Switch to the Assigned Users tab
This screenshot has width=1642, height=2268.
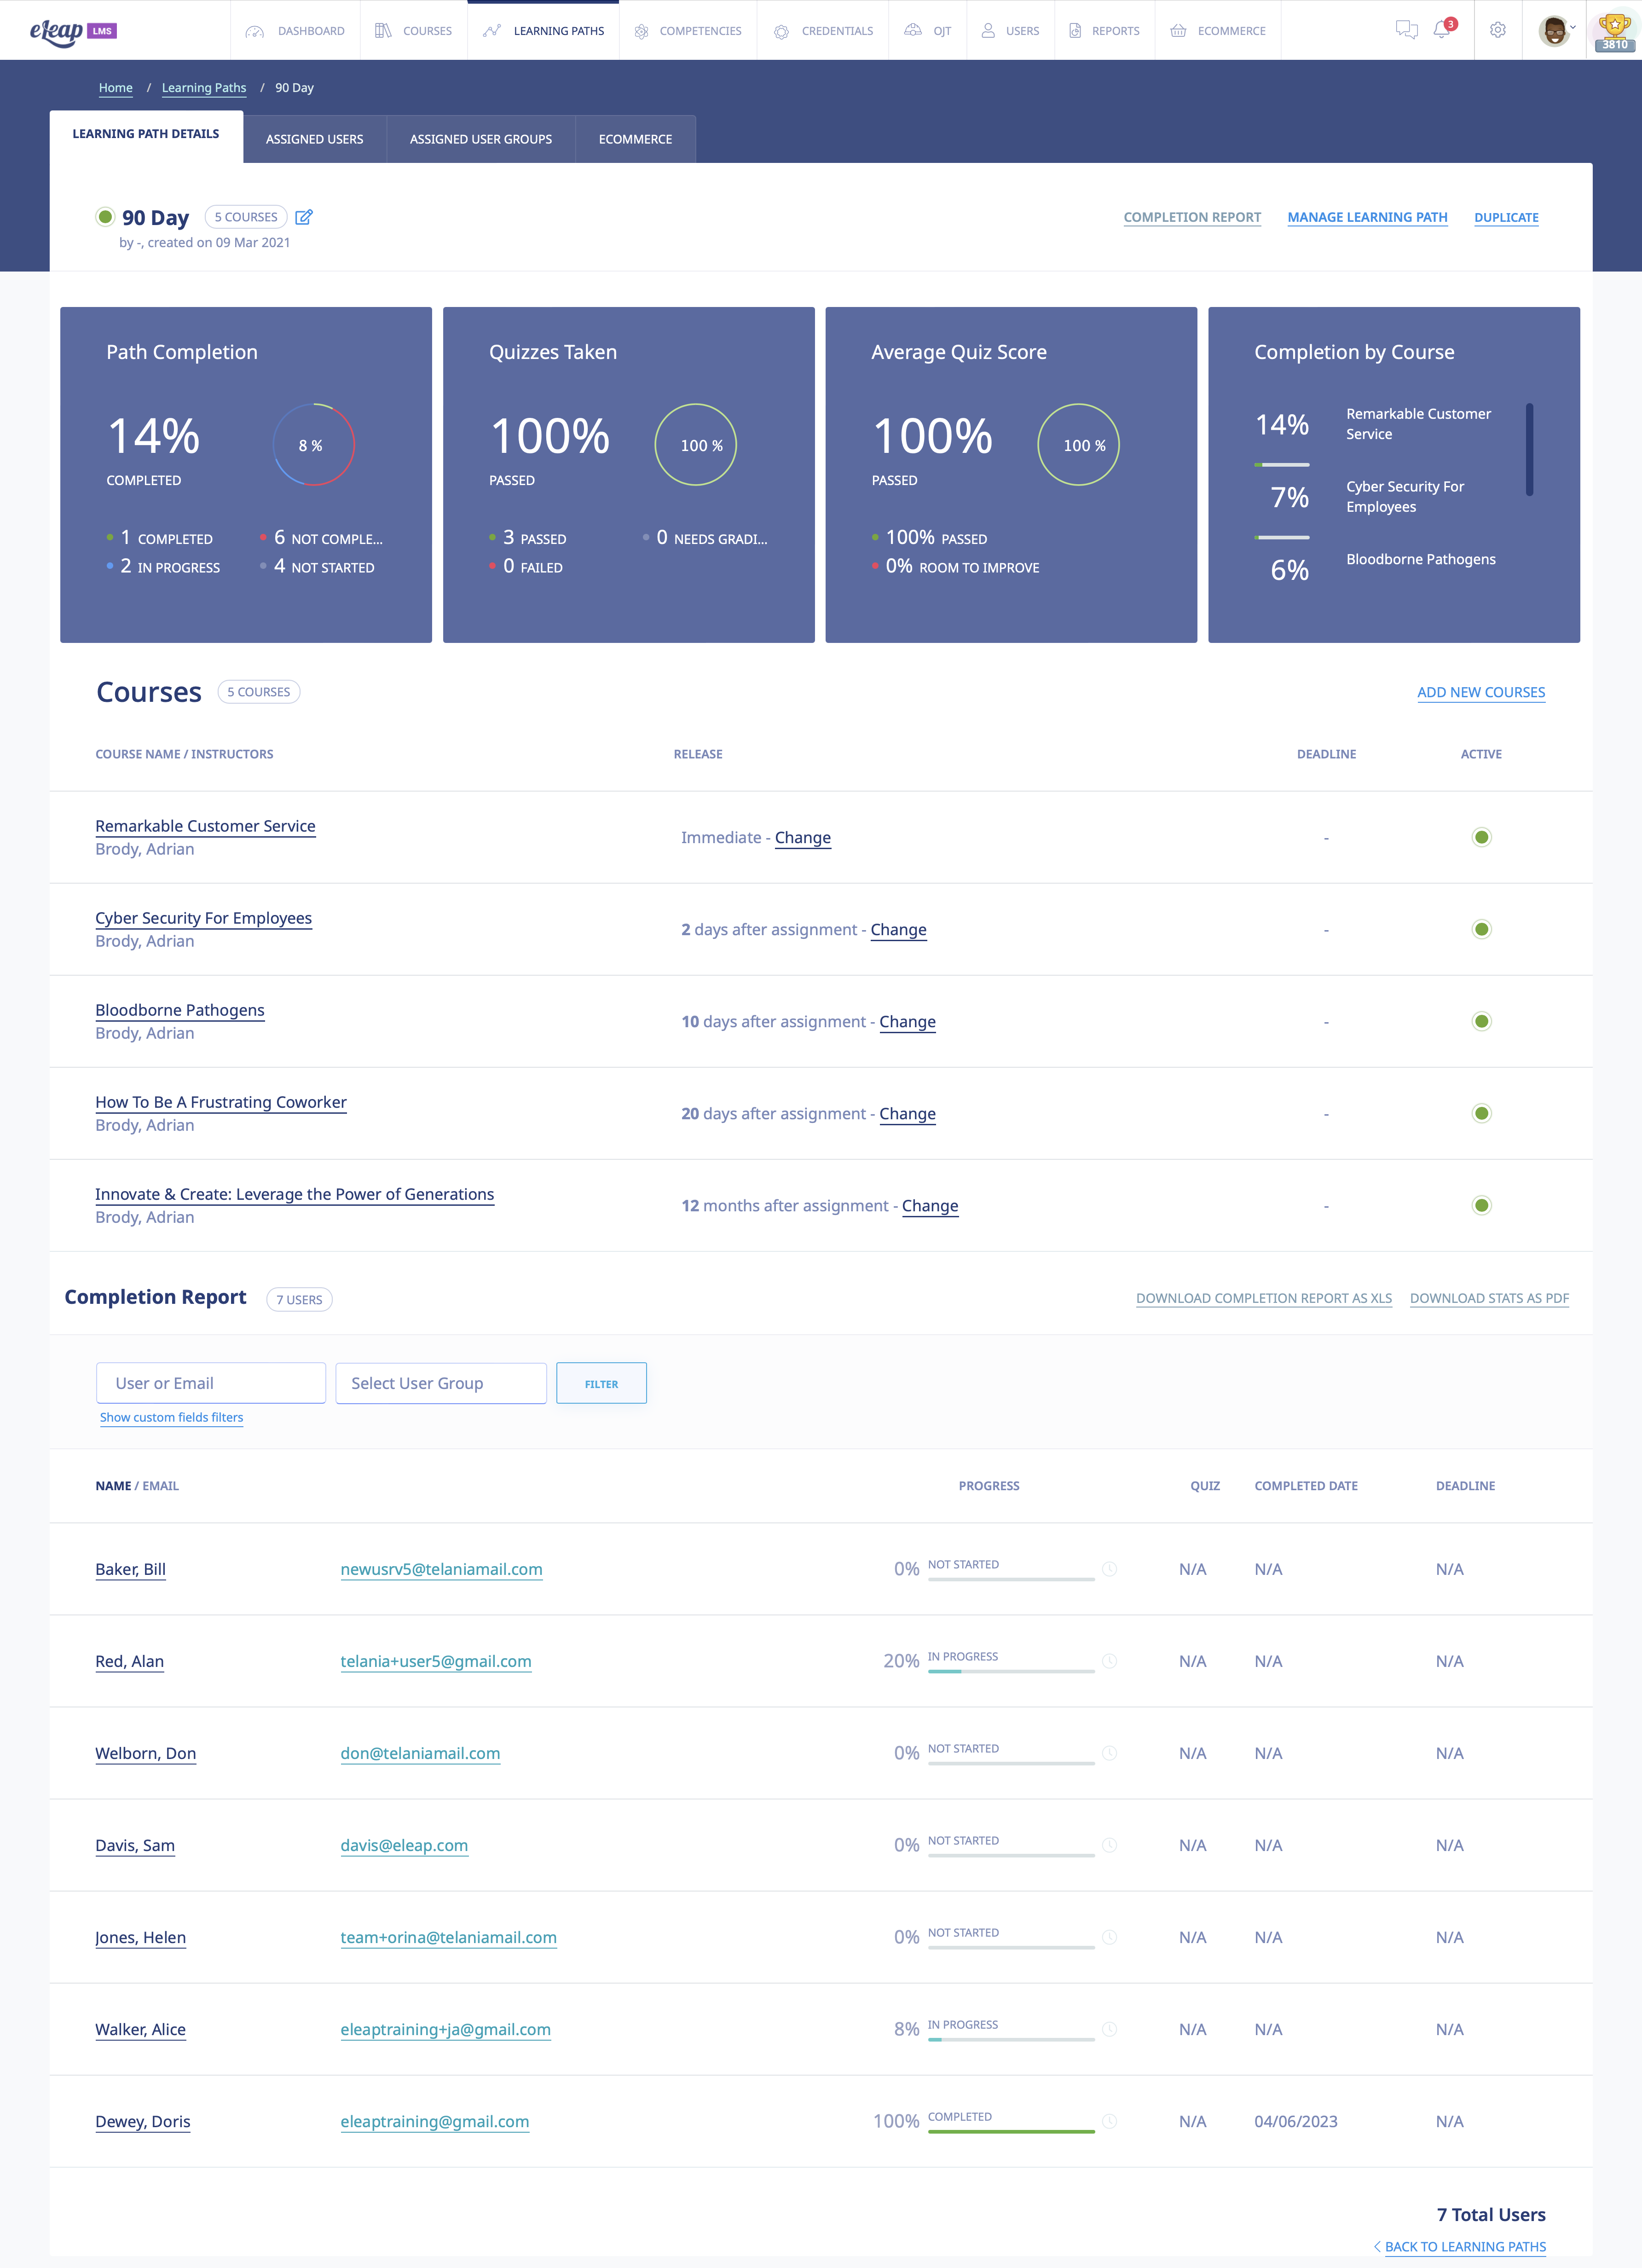(314, 139)
